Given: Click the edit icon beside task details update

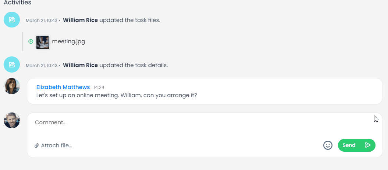Looking at the screenshot, I should coord(12,65).
